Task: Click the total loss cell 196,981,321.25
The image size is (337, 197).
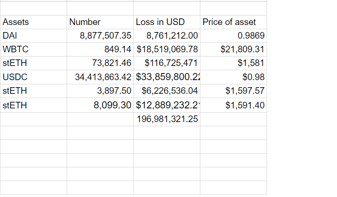Action: [x=167, y=119]
